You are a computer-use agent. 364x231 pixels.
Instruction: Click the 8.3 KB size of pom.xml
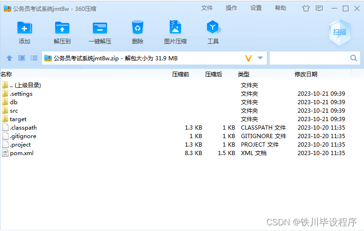193,153
